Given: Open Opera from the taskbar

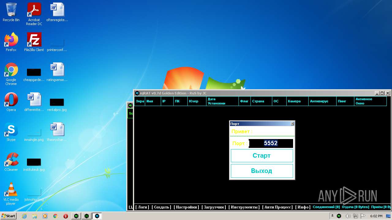Looking at the screenshot, I should tap(66, 216).
